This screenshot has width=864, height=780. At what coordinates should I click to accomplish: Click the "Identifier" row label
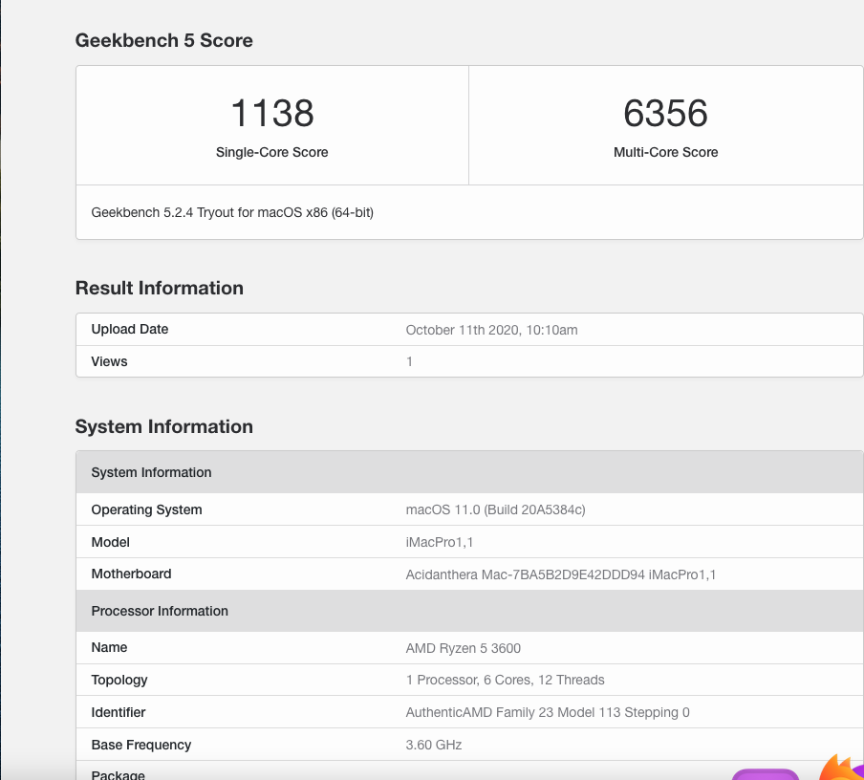118,712
